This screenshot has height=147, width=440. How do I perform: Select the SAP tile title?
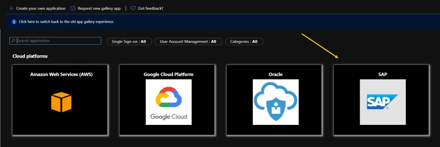pyautogui.click(x=383, y=74)
